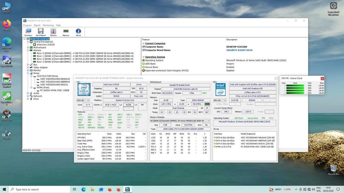Expand the Motherboard tree node
This screenshot has height=193, width=344.
coord(28,47)
